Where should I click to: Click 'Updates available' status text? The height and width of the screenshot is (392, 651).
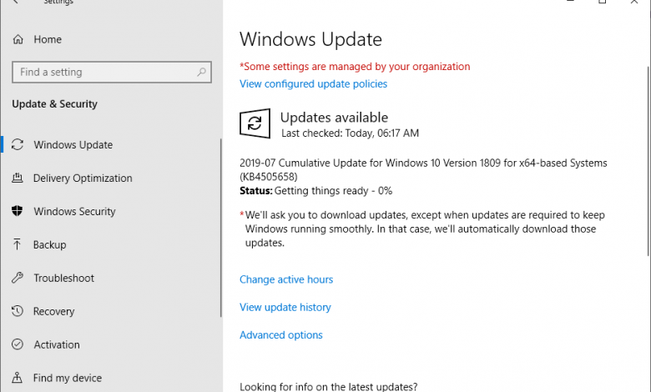[x=334, y=118]
